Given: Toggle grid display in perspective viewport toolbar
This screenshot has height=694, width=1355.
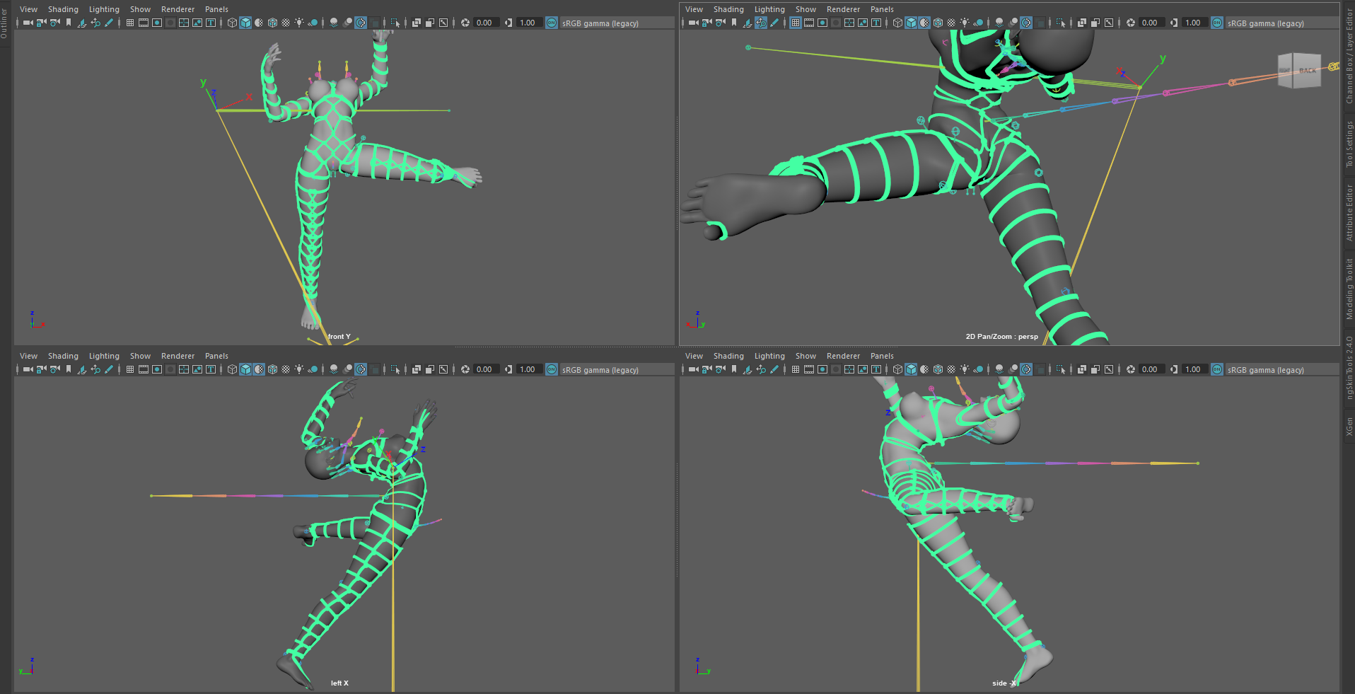Looking at the screenshot, I should pos(796,23).
